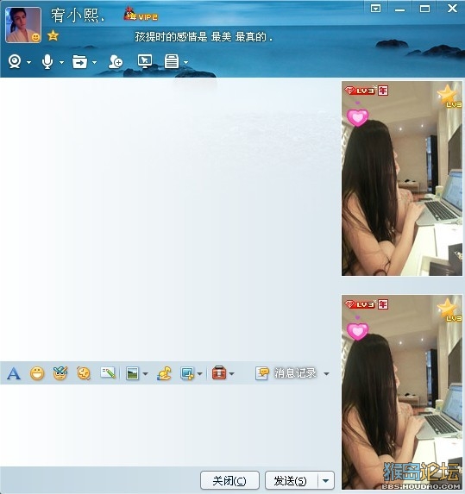The width and height of the screenshot is (465, 494).
Task: Click the gold star LV3 badge on lower image
Action: (x=449, y=310)
